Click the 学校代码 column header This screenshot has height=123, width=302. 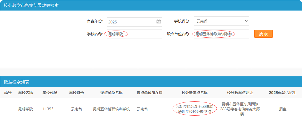click(x=50, y=93)
